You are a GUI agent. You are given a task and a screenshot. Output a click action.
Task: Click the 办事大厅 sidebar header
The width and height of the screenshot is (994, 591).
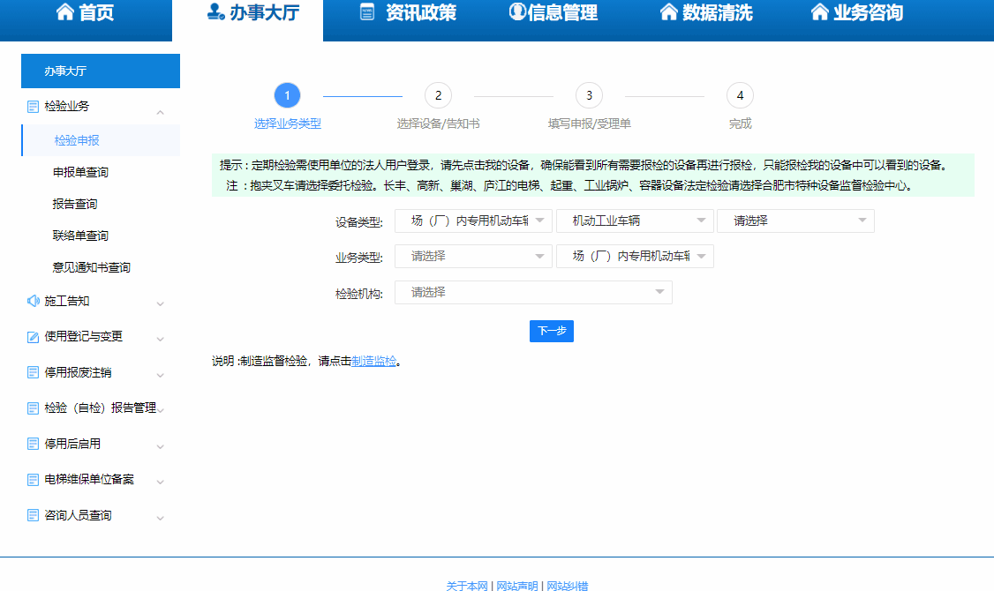point(101,71)
